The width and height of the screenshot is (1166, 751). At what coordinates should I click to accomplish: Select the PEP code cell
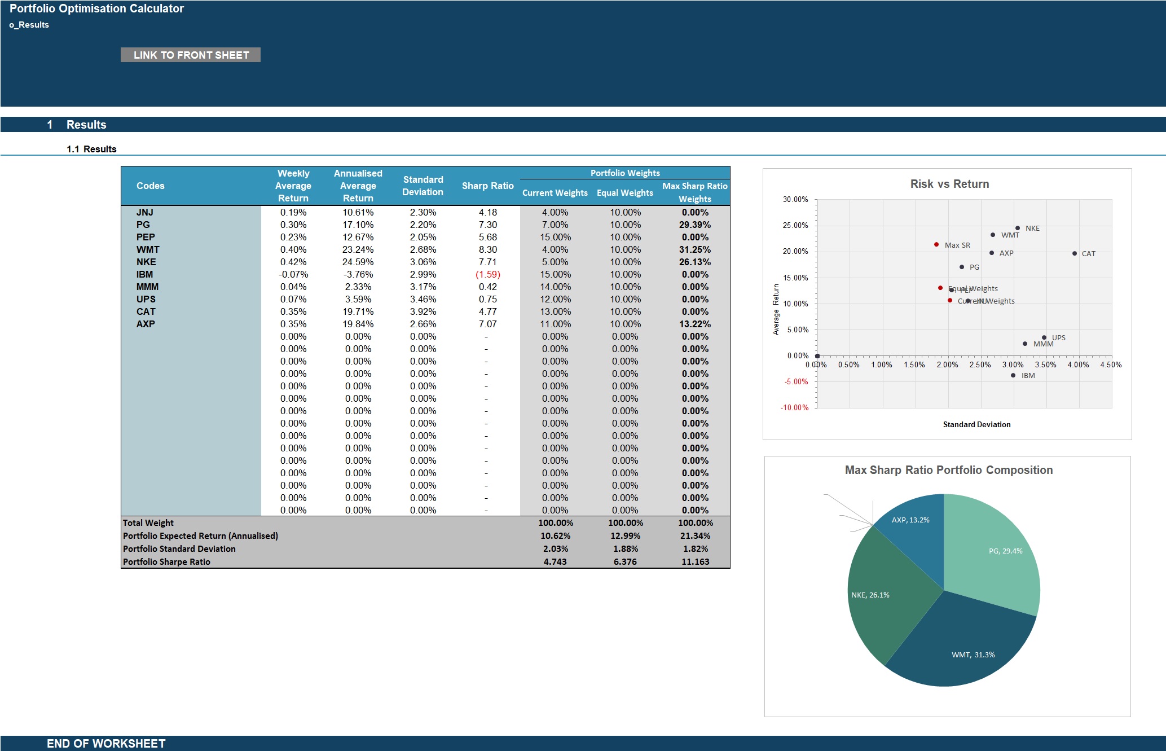(x=191, y=237)
